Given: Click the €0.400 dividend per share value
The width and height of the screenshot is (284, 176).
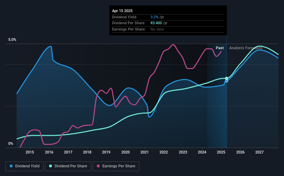Looking at the screenshot, I should click(x=156, y=23).
